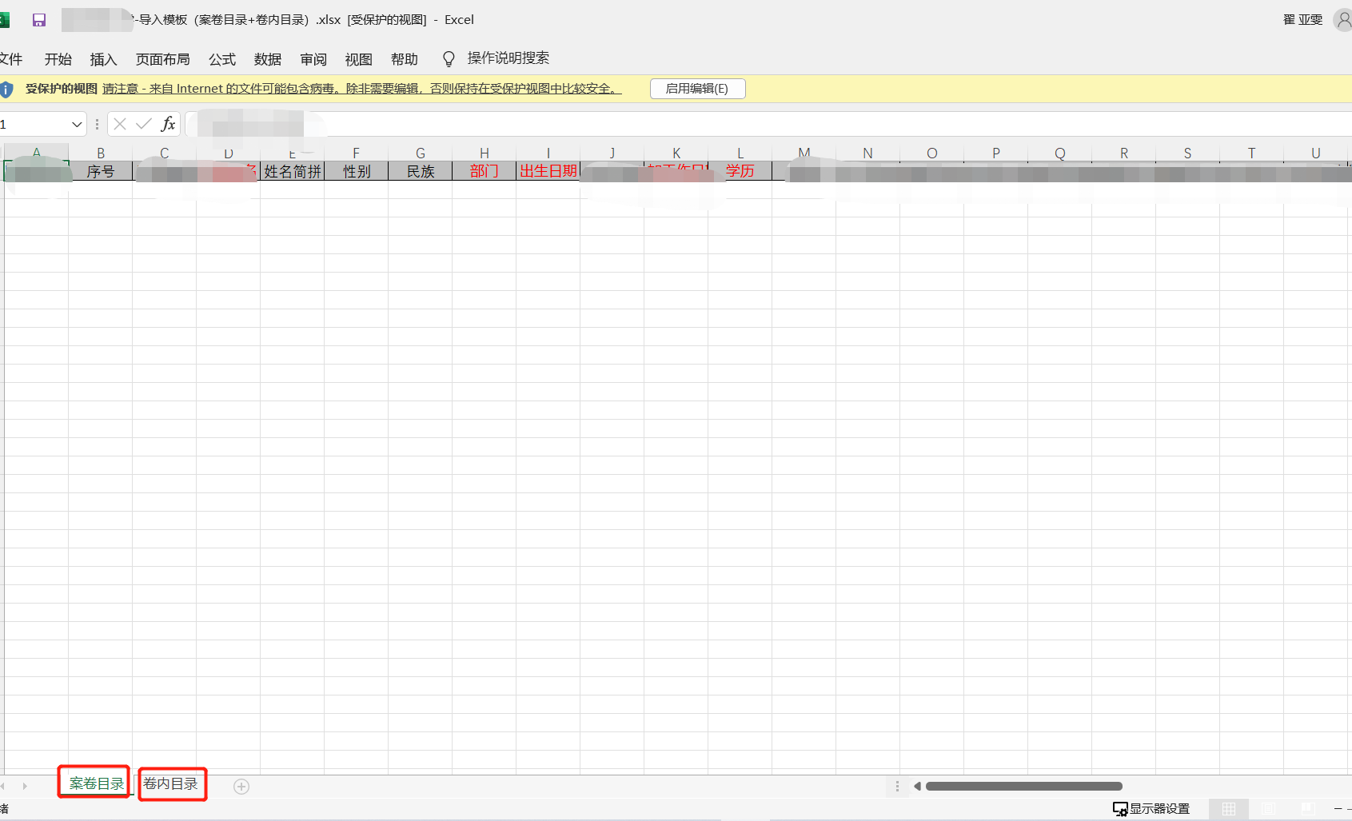Screen dimensions: 1352x821
Task: Click the fx Insert Function icon
Action: point(168,124)
